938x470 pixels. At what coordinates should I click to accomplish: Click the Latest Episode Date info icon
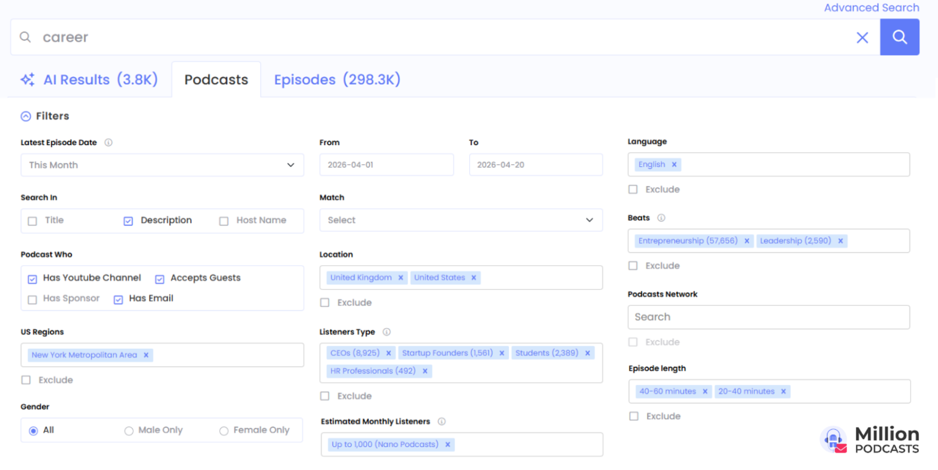coord(109,142)
